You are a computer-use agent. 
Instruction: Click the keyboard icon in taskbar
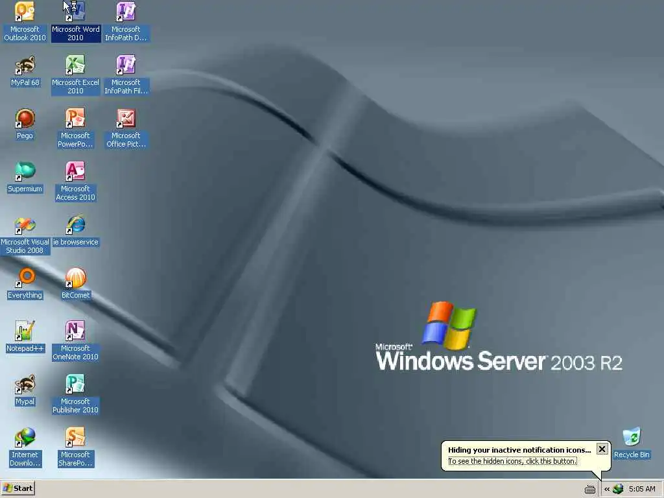590,490
